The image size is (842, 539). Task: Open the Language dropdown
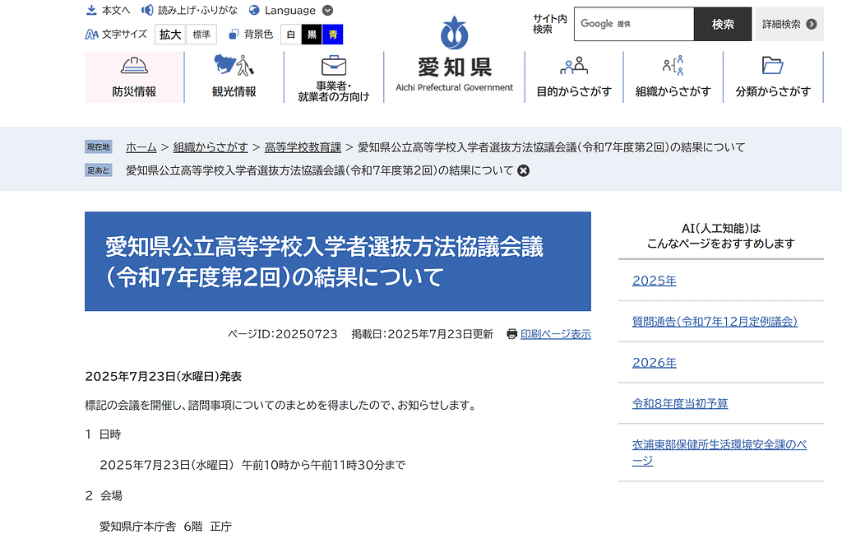[x=289, y=10]
